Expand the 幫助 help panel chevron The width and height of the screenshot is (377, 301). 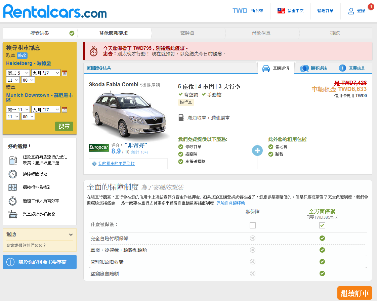(x=71, y=234)
